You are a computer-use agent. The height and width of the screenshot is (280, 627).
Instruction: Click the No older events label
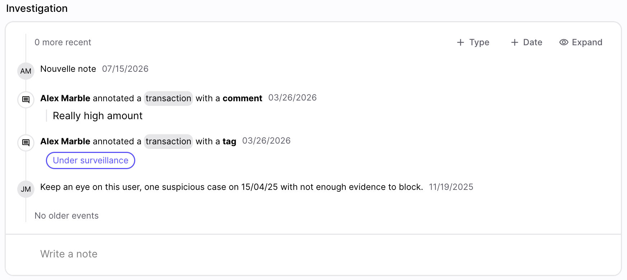coord(66,216)
